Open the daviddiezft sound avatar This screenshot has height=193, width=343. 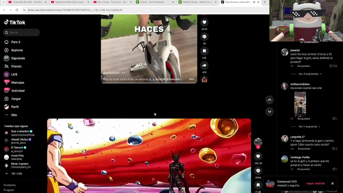[x=204, y=79]
